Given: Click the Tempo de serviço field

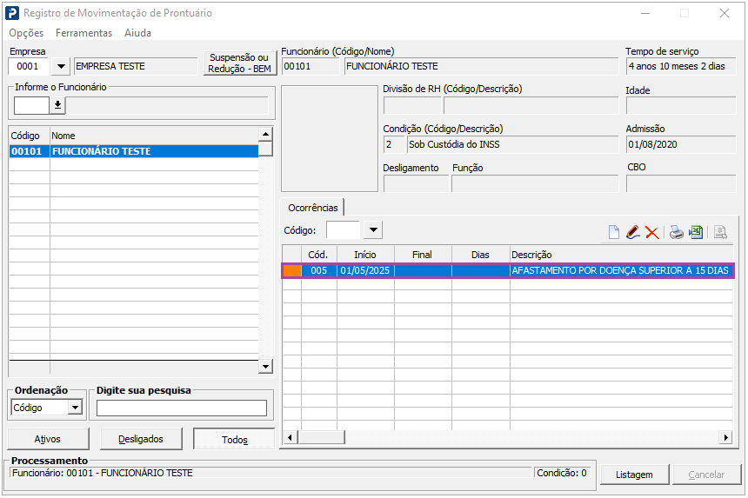Looking at the screenshot, I should 681,66.
